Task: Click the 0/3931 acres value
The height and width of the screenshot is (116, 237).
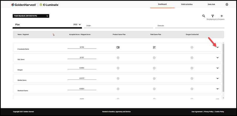Action: click(x=82, y=68)
